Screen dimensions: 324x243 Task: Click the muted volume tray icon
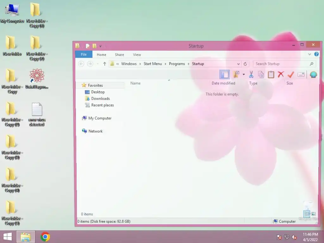click(294, 237)
